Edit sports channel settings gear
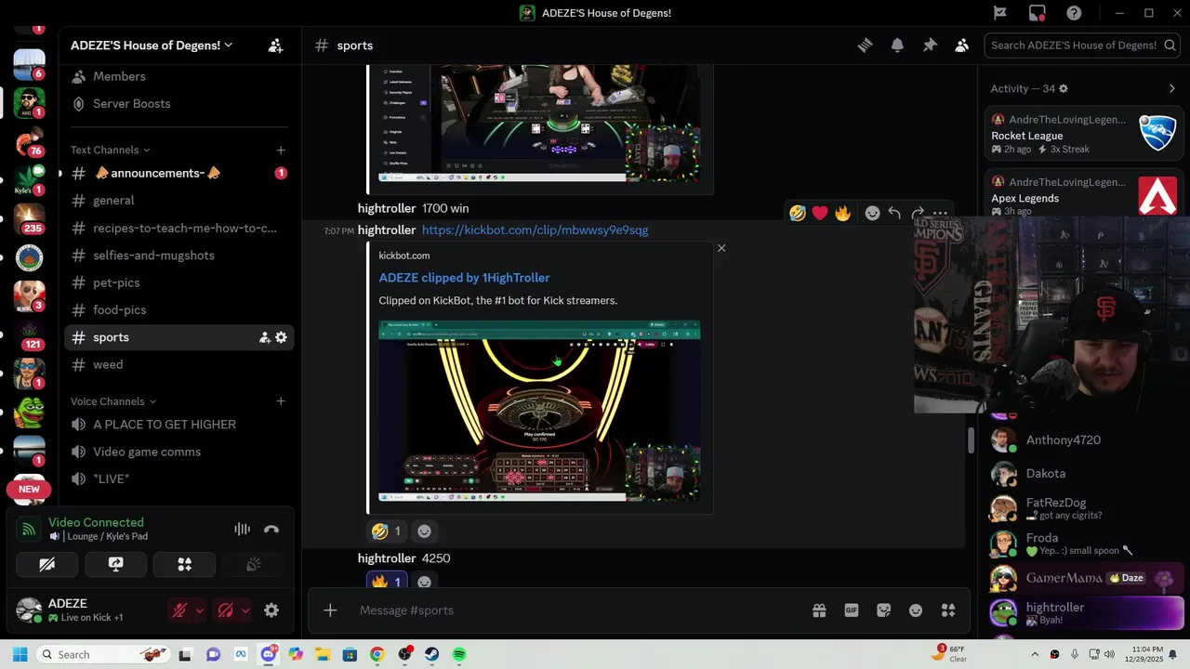The height and width of the screenshot is (669, 1190). click(x=281, y=337)
